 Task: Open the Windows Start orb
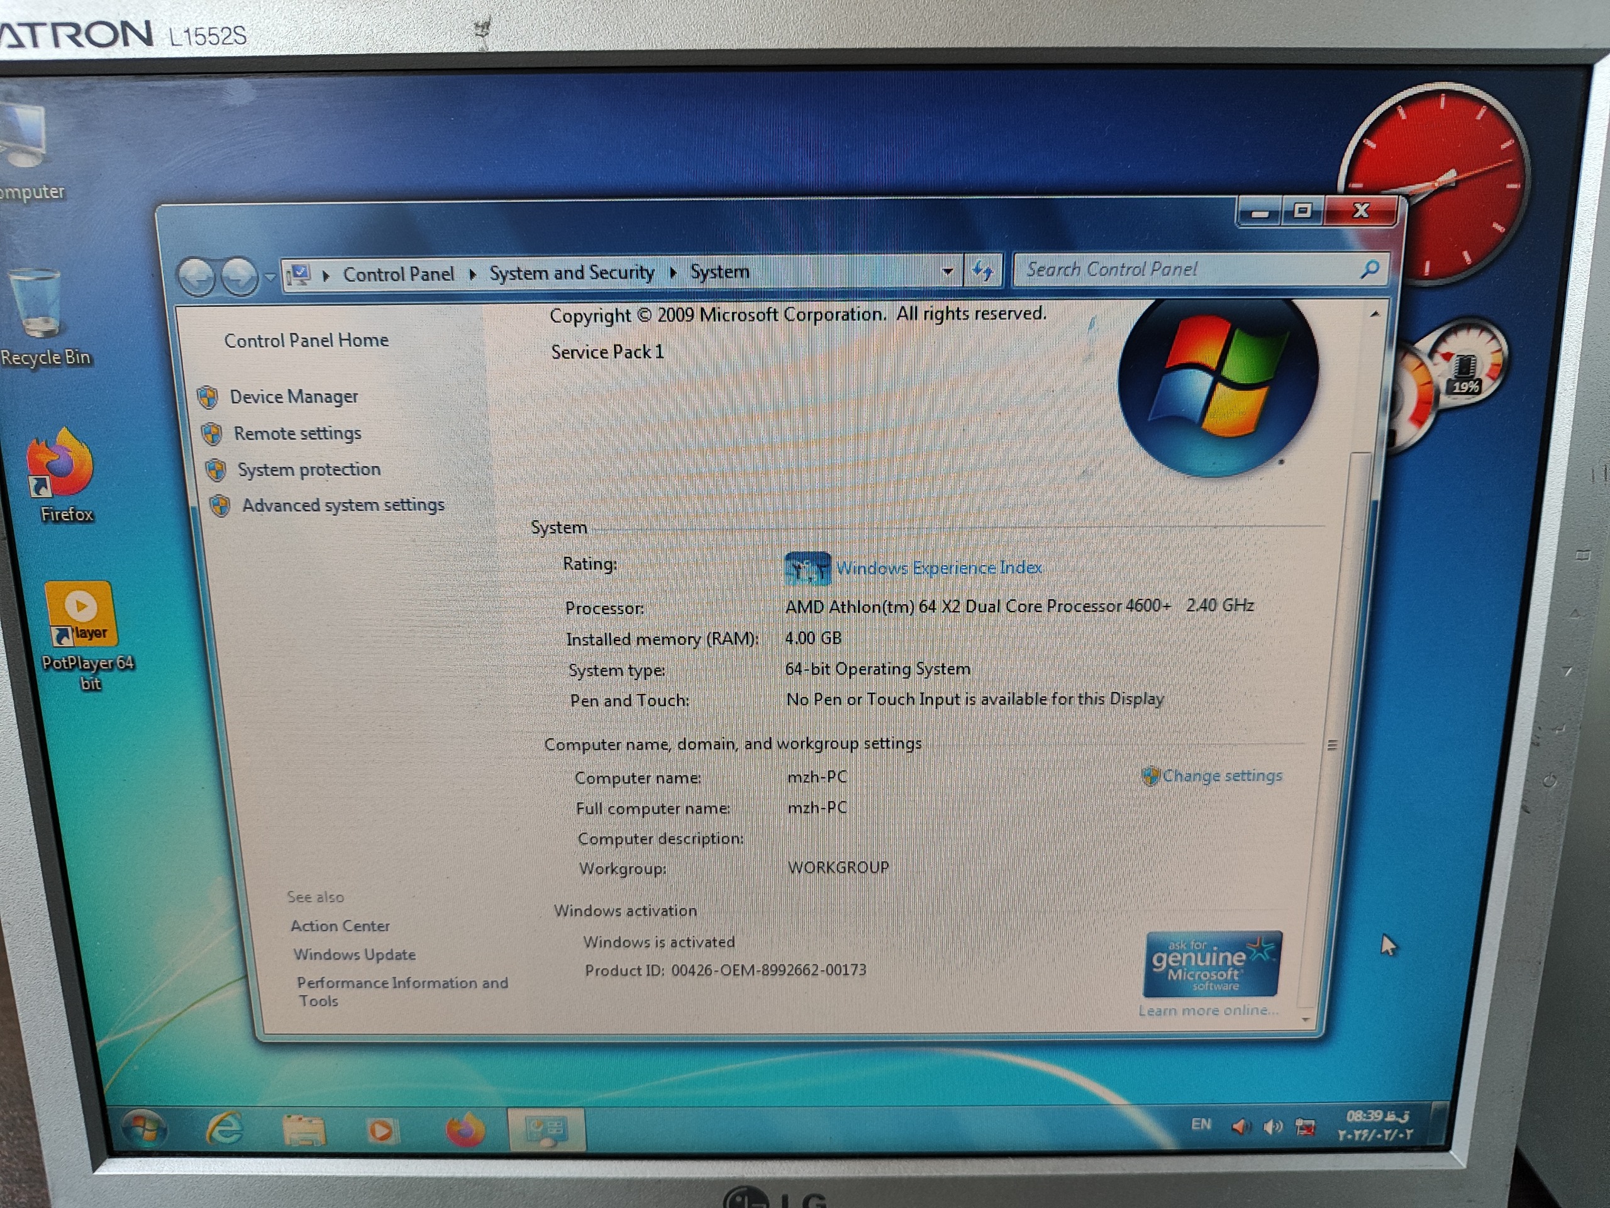coord(144,1129)
